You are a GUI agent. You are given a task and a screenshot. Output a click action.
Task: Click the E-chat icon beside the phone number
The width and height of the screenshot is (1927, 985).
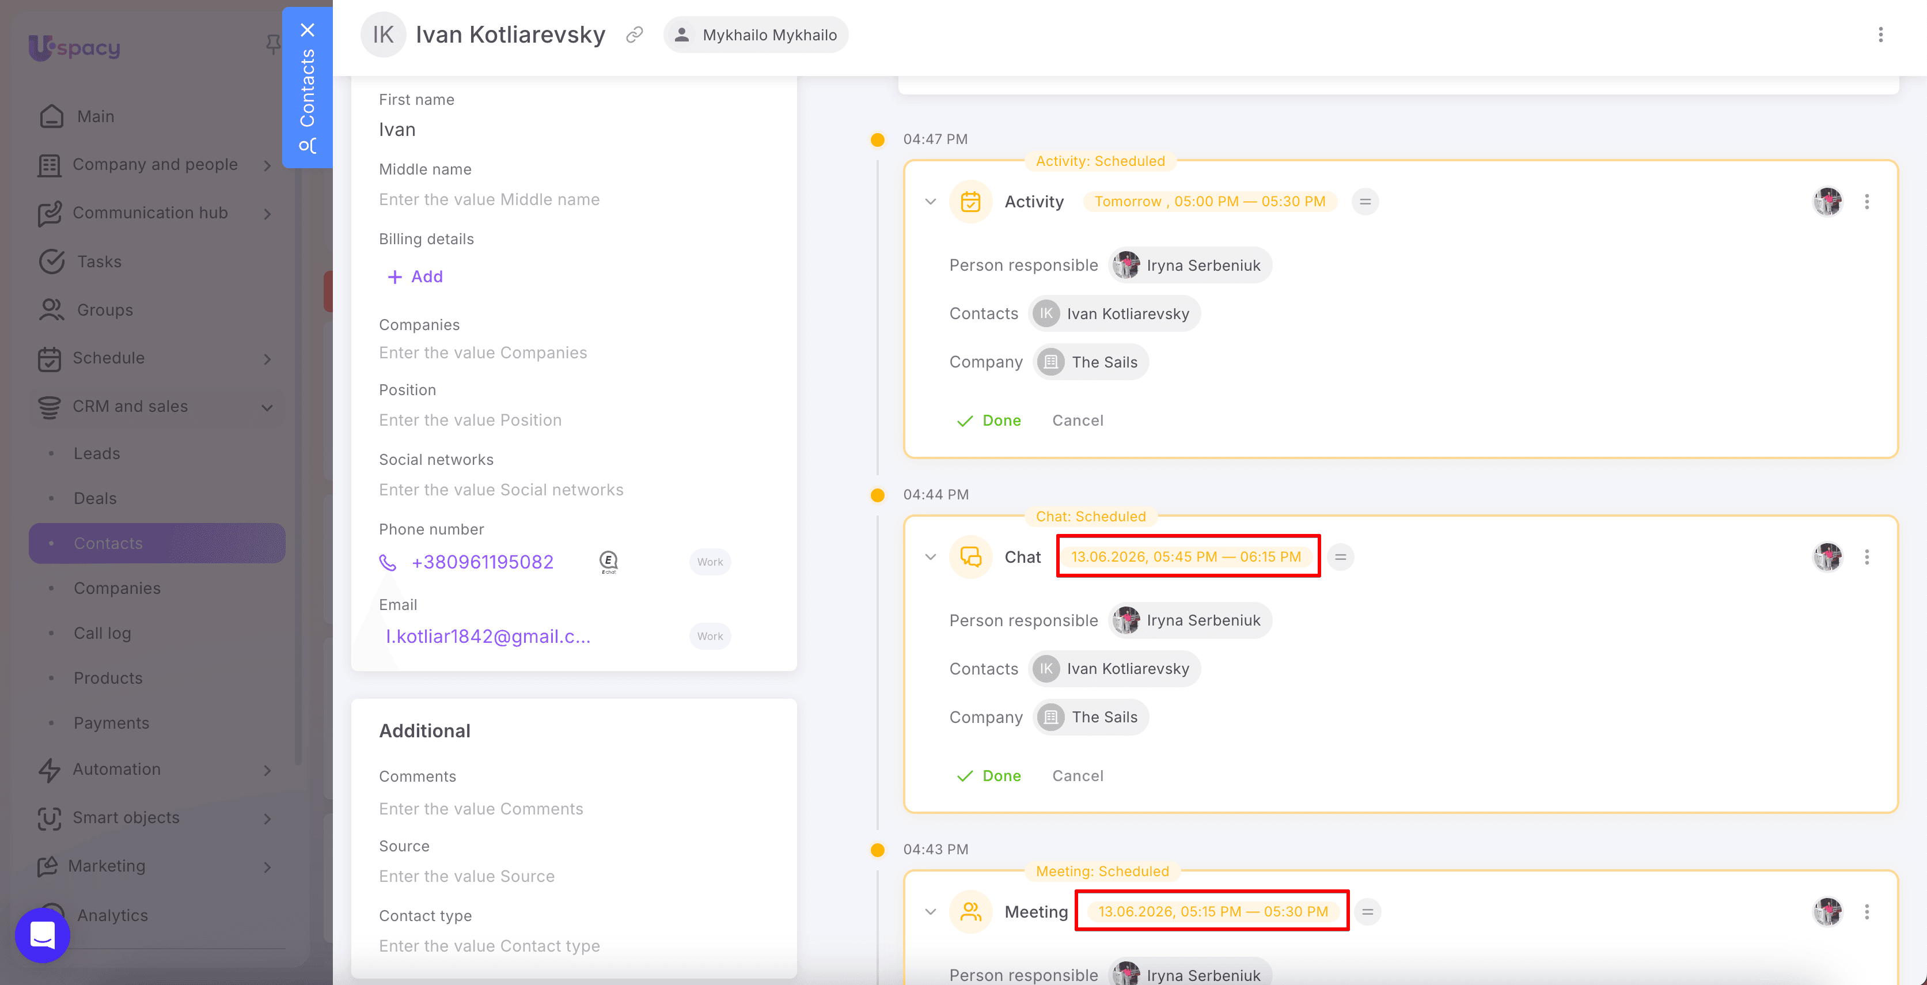[609, 562]
